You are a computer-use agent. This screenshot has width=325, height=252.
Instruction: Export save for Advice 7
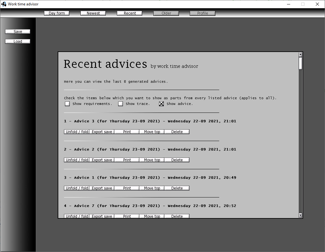pyautogui.click(x=102, y=216)
